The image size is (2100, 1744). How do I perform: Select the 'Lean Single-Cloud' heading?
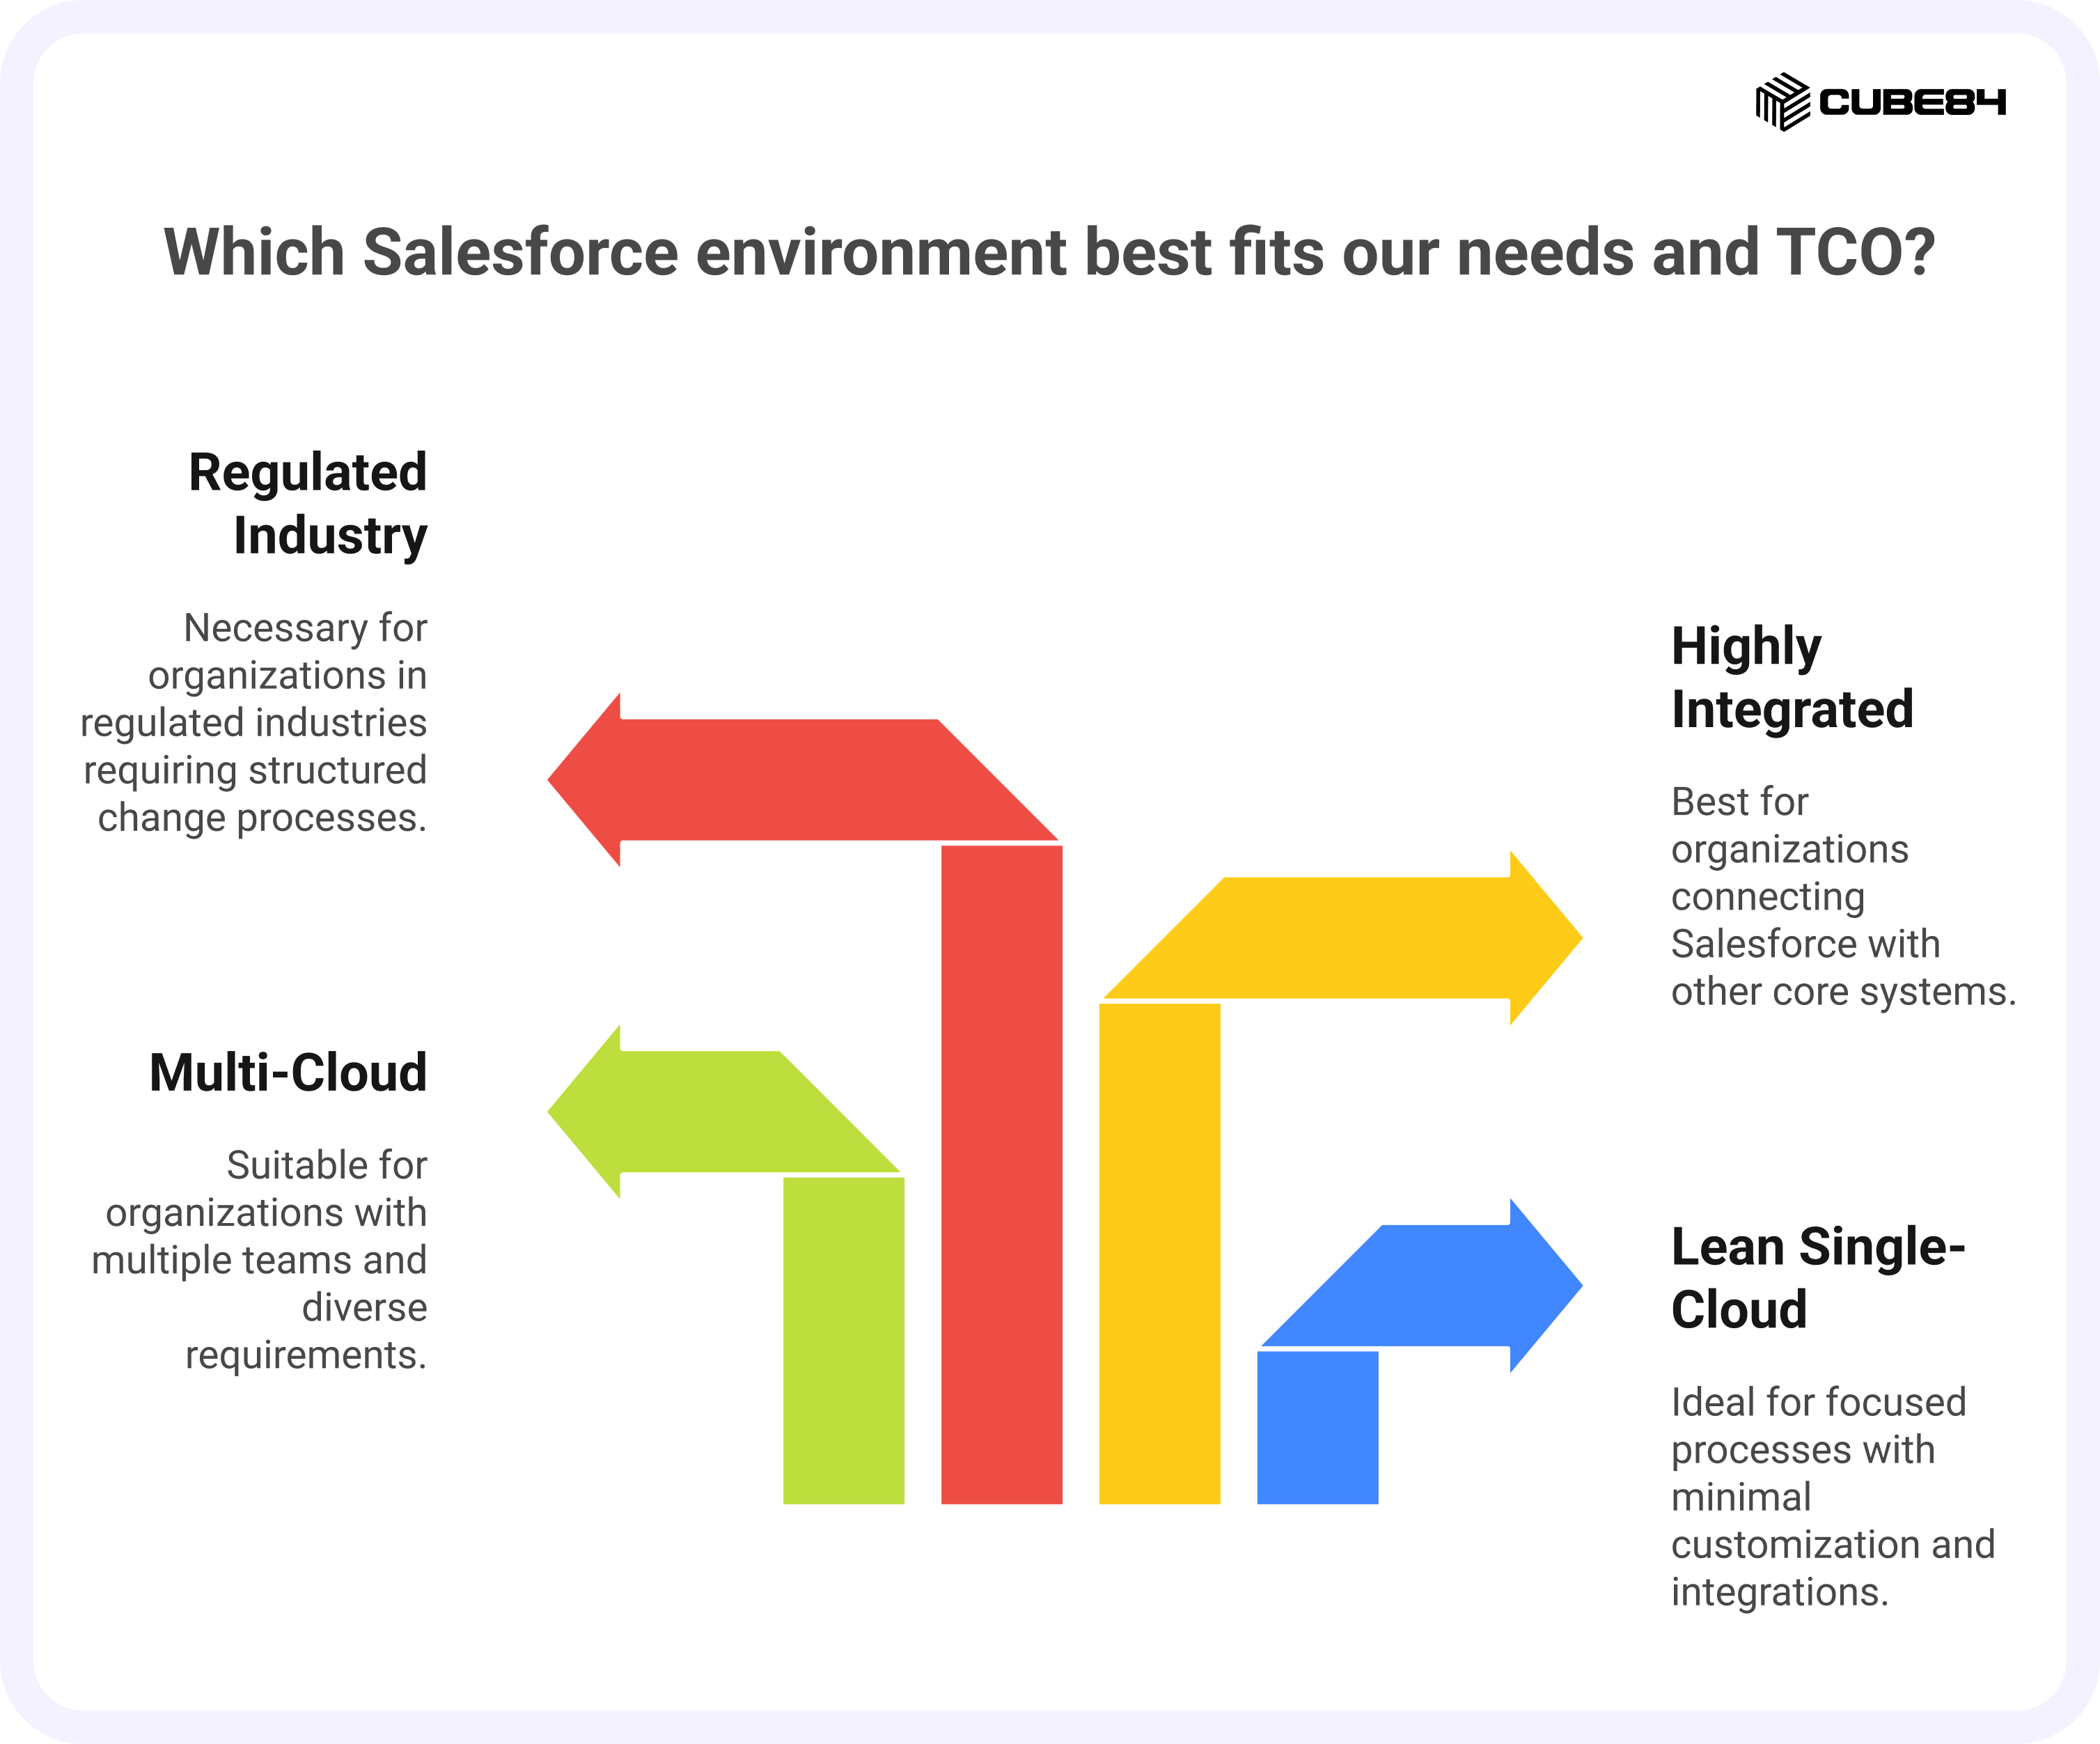point(1818,1277)
